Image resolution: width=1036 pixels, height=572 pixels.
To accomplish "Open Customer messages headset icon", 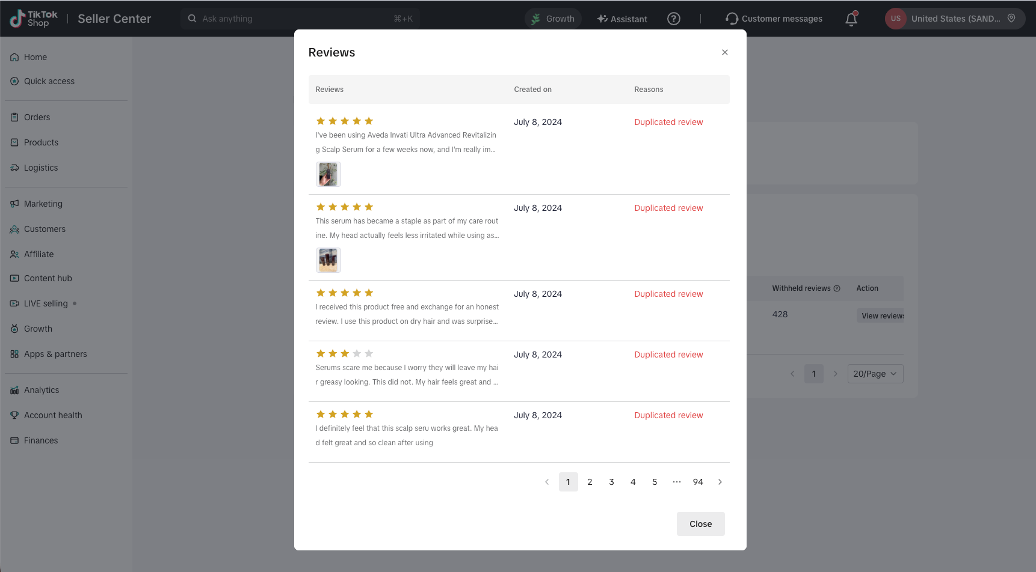I will pyautogui.click(x=732, y=19).
